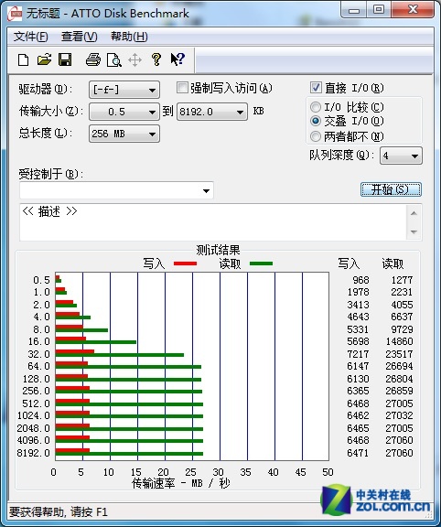Click the read value 14860

(x=399, y=341)
